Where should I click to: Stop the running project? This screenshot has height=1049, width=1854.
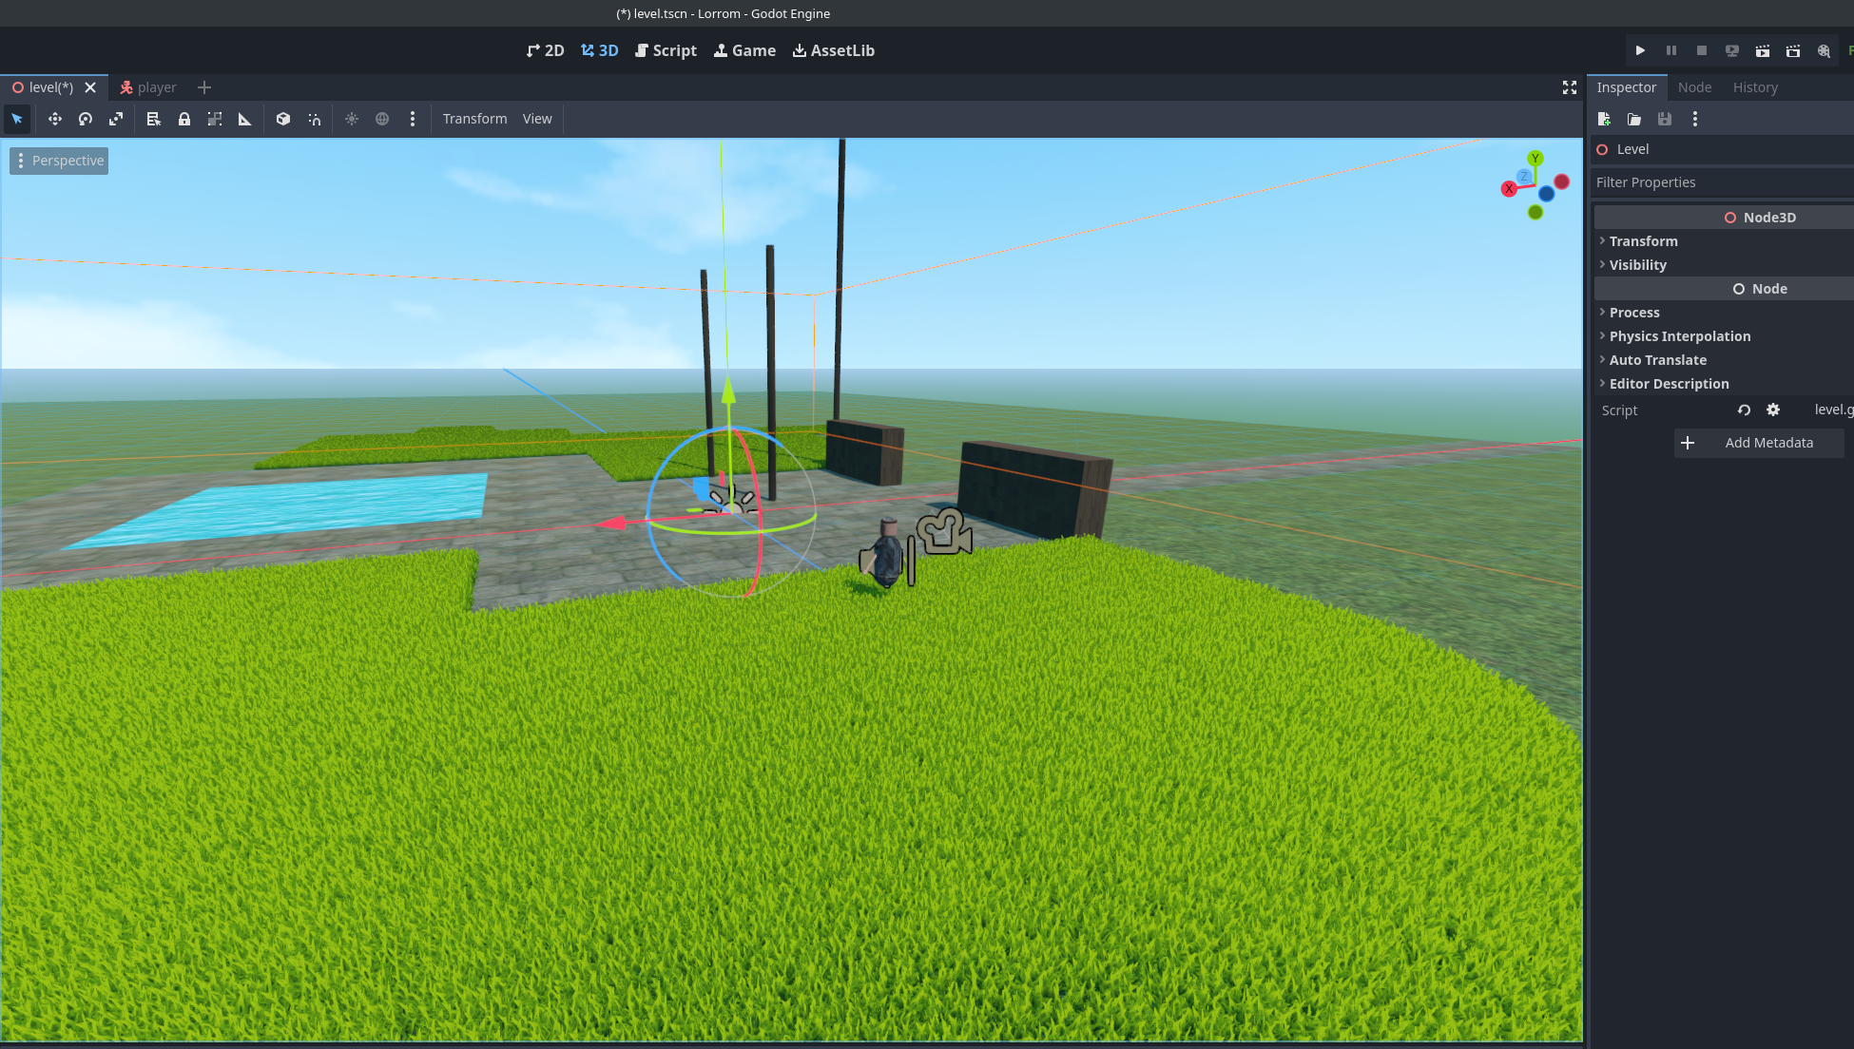tap(1701, 50)
